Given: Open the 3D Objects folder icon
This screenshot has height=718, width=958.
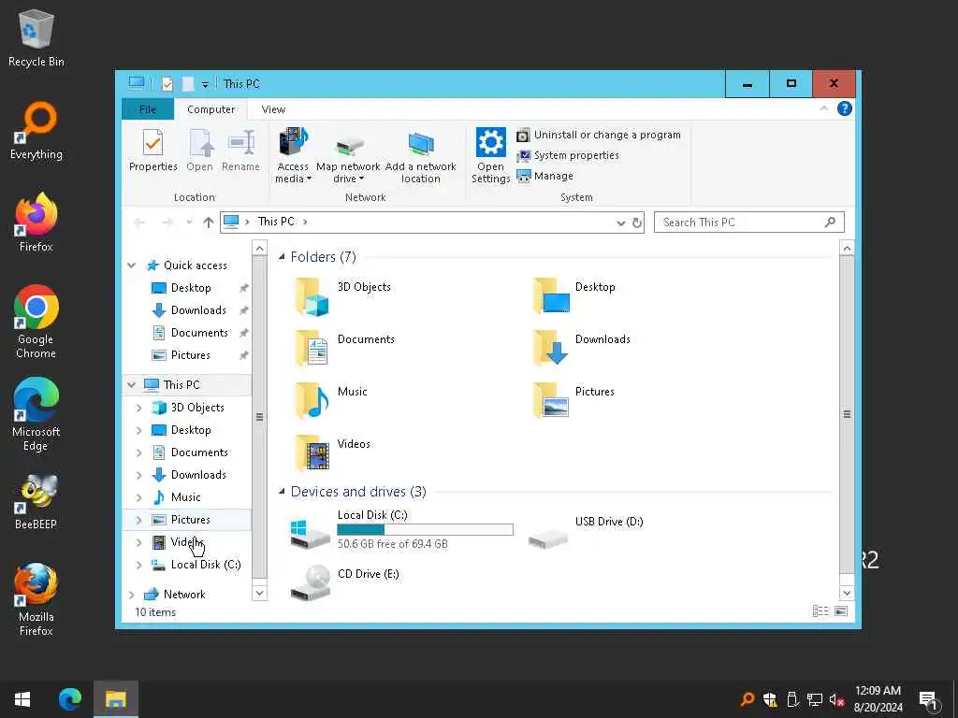Looking at the screenshot, I should [312, 296].
